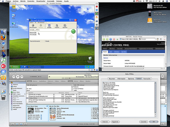Switch to Ilustración tab in song info

click(147, 79)
